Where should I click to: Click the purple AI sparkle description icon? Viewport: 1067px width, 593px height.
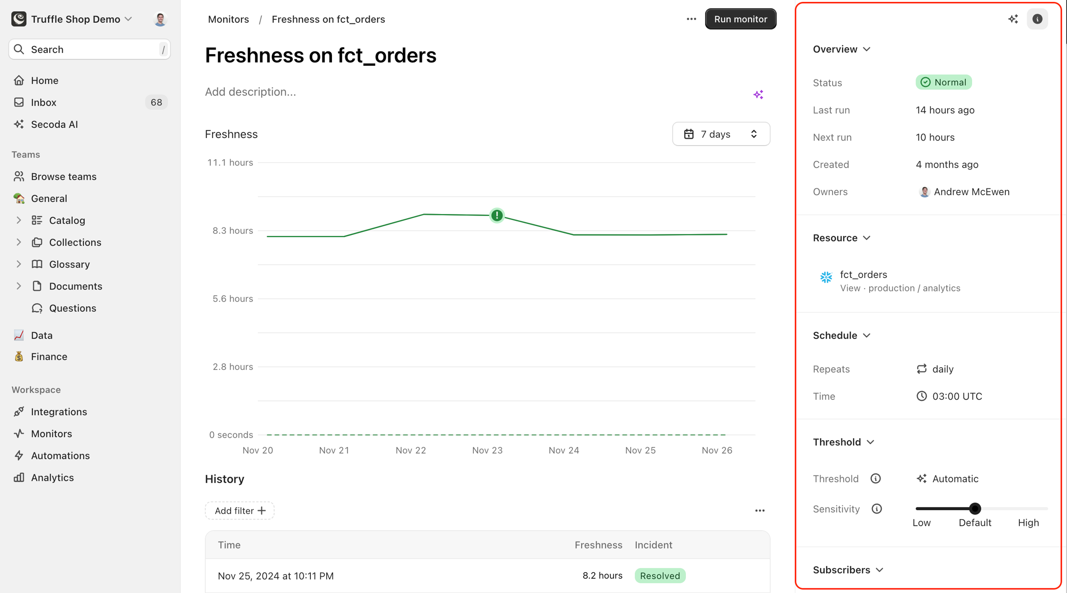click(758, 95)
